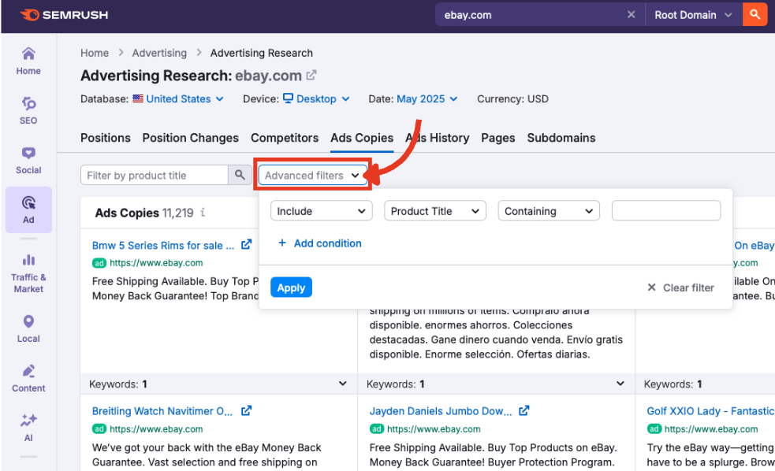
Task: Apply the advanced filter conditions
Action: point(290,287)
